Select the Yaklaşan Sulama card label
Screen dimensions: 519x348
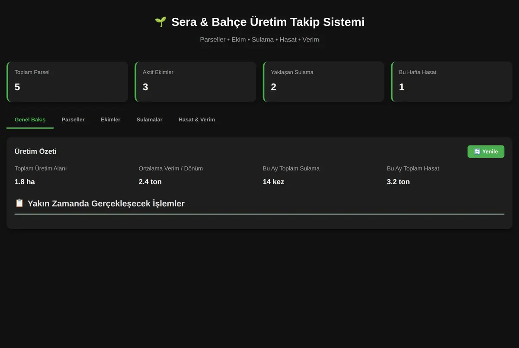coord(292,72)
